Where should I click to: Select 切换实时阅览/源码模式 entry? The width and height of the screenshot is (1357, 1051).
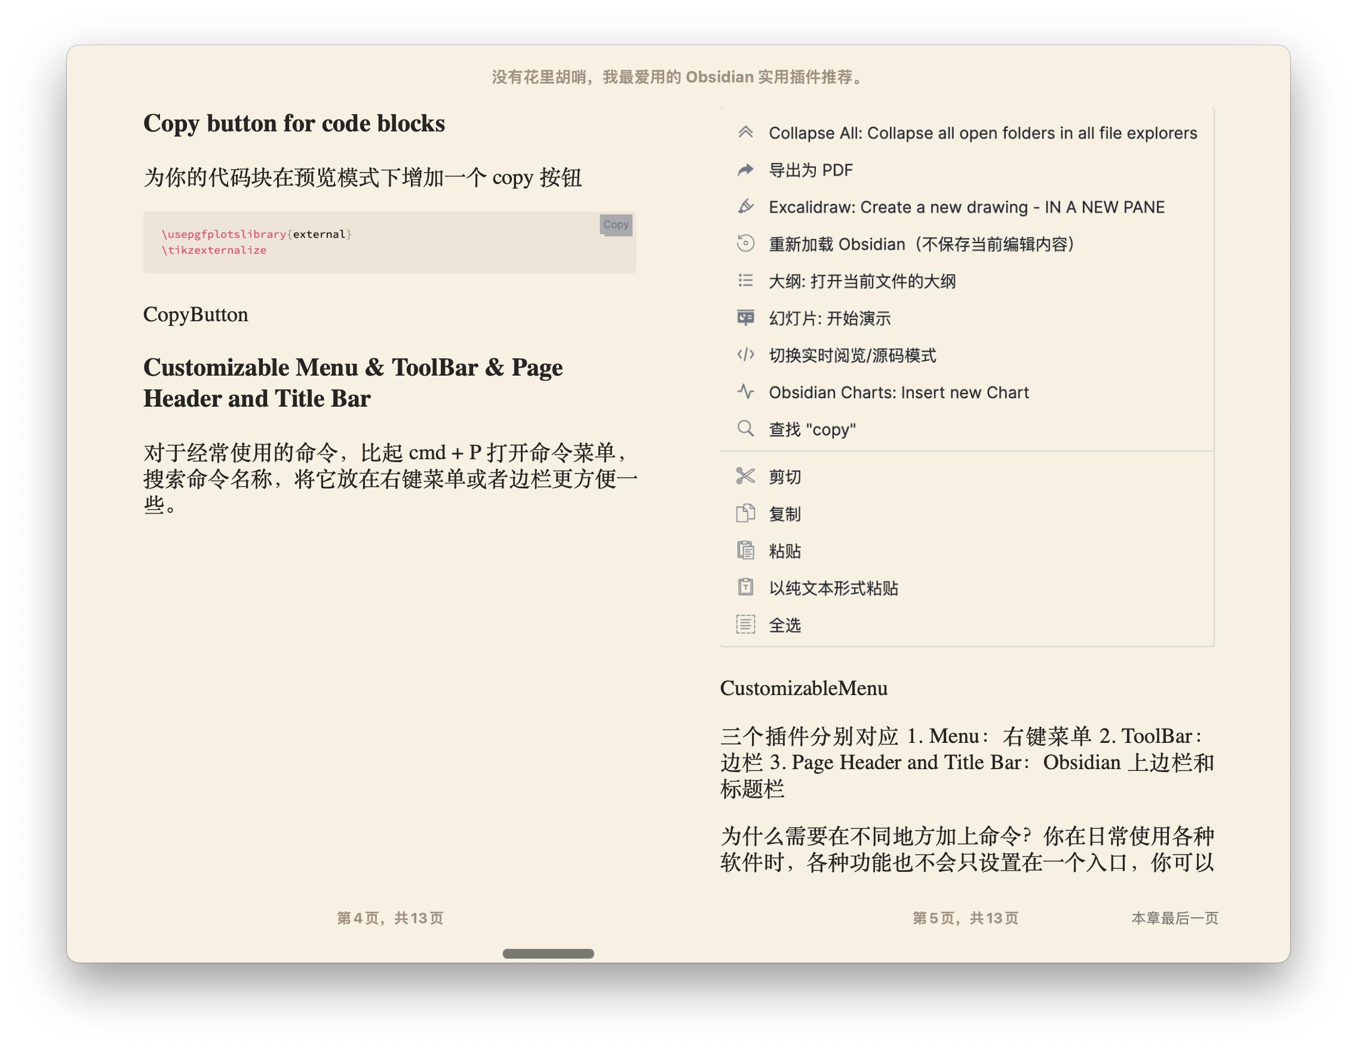[967, 355]
